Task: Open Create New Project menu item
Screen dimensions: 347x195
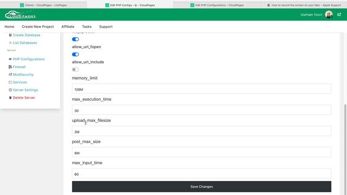Action: 37,27
